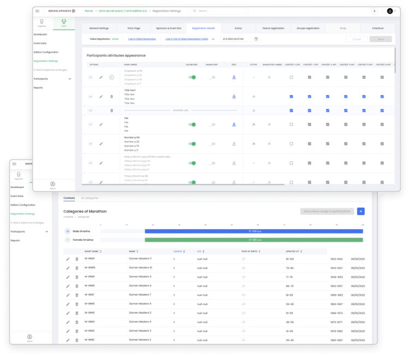
Task: Switch to the General Settings tab
Action: click(98, 27)
